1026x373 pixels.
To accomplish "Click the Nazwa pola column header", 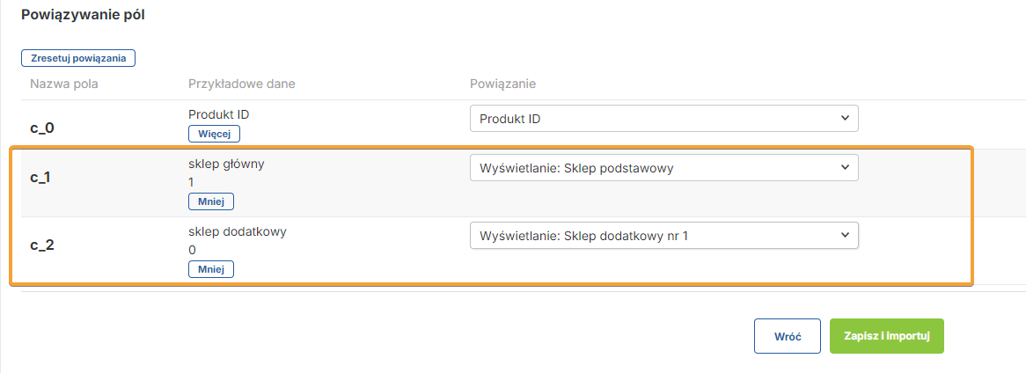I will tap(64, 84).
